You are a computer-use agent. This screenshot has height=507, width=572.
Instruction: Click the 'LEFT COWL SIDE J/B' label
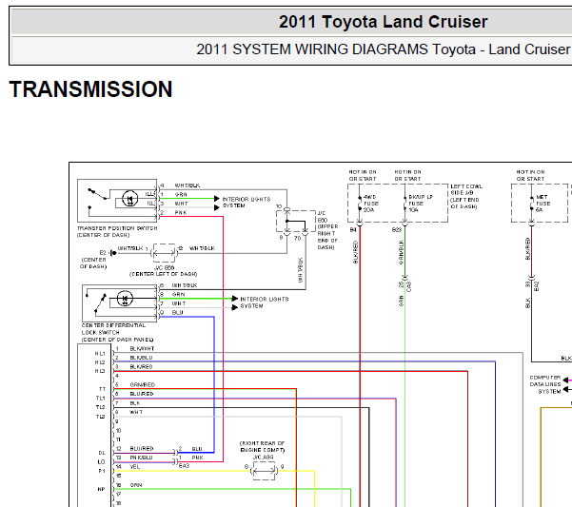tap(466, 189)
